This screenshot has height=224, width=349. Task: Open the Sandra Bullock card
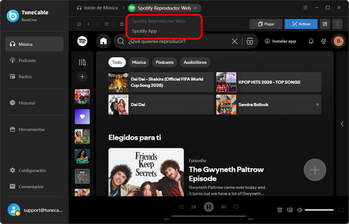point(269,105)
